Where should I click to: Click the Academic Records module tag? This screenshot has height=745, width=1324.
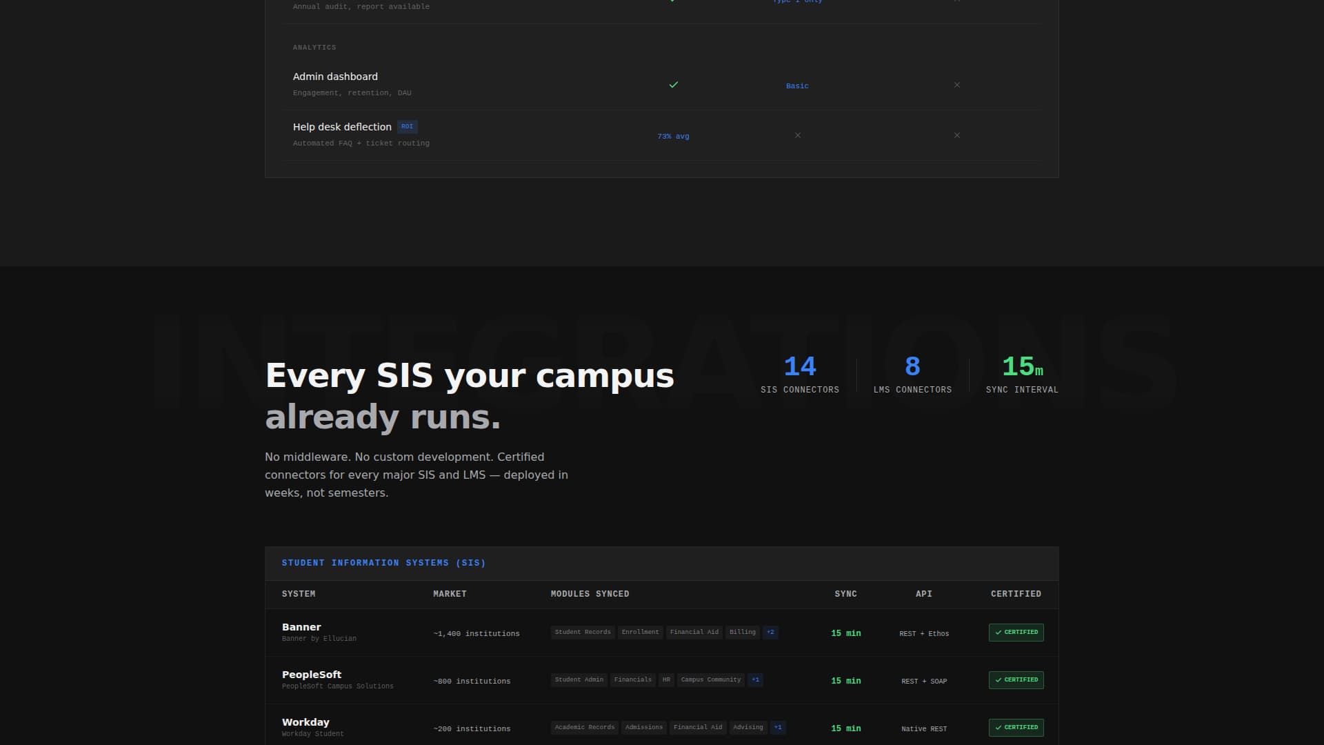[585, 728]
